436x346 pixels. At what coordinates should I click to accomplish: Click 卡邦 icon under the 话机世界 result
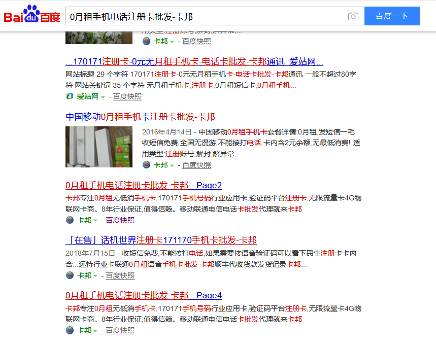click(x=70, y=275)
